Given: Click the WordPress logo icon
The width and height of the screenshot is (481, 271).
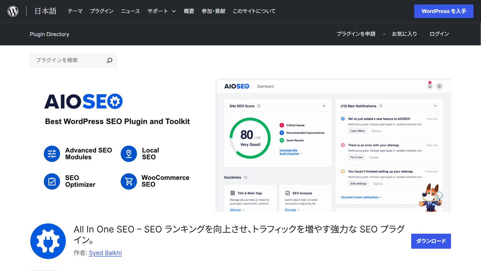Looking at the screenshot, I should click(x=13, y=11).
